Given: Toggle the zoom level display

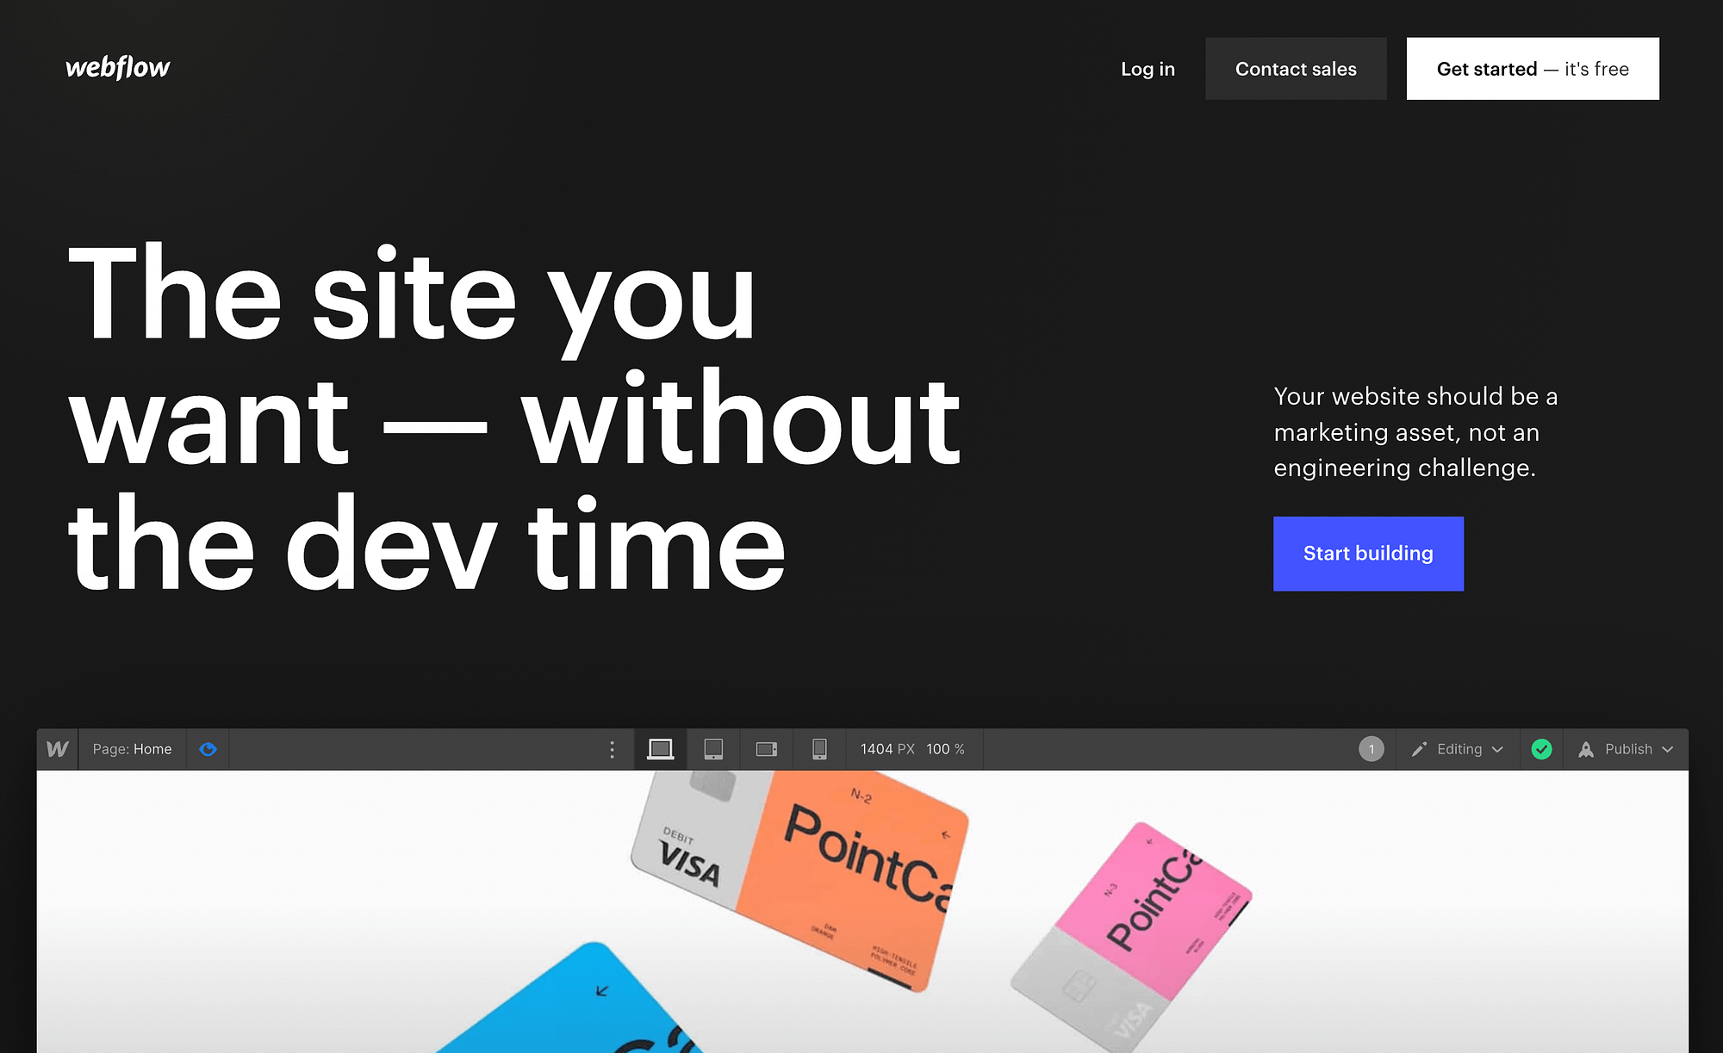Looking at the screenshot, I should coord(948,748).
